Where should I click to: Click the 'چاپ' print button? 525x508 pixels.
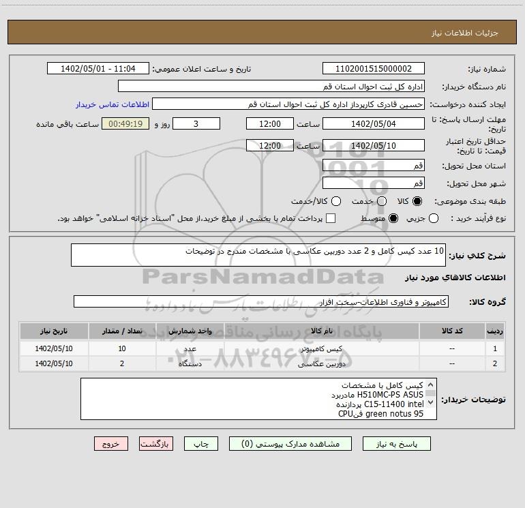coord(201,444)
